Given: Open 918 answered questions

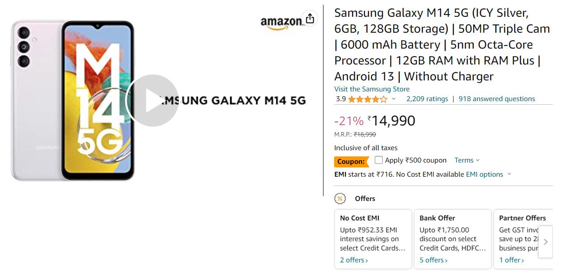Looking at the screenshot, I should [x=497, y=99].
